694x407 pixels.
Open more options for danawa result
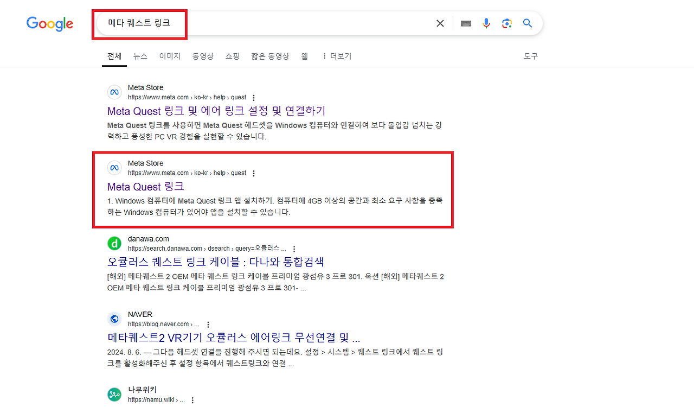pos(294,249)
